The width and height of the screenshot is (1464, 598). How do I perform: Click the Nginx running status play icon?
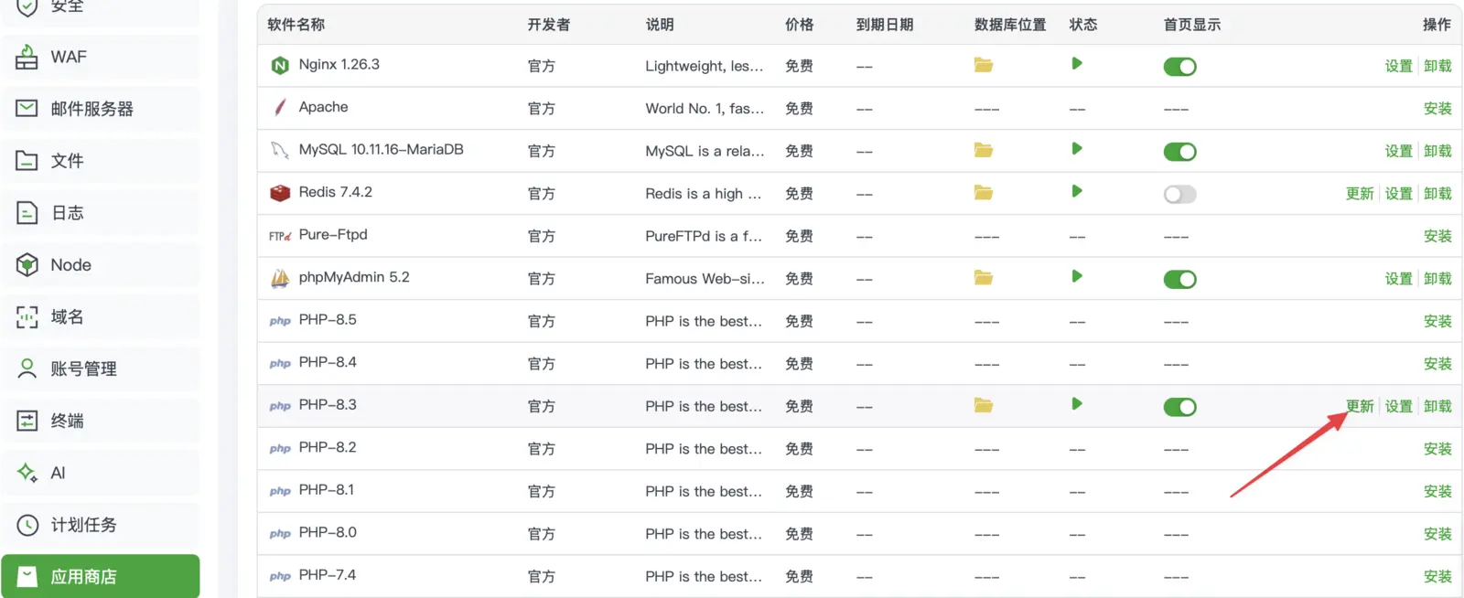(x=1077, y=64)
